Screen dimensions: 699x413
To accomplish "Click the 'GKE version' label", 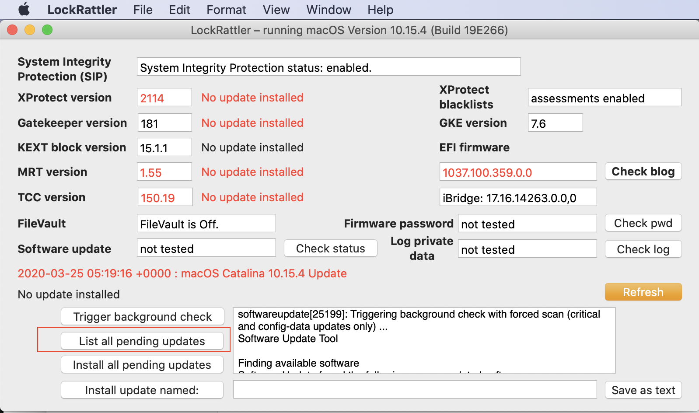I will [473, 123].
